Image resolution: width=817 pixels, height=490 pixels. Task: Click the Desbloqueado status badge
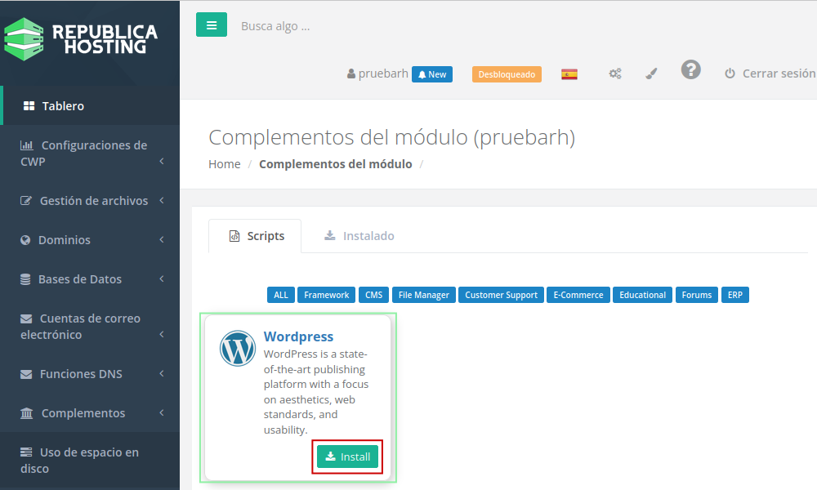point(507,74)
